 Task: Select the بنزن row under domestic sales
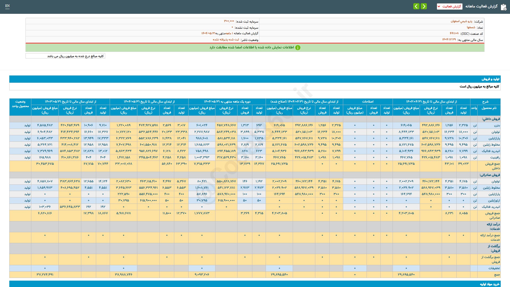(497, 125)
